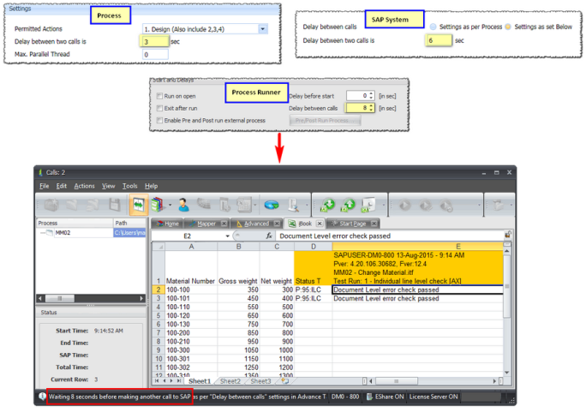Click the Max. Parallel Thread field
586x412 pixels.
(155, 54)
